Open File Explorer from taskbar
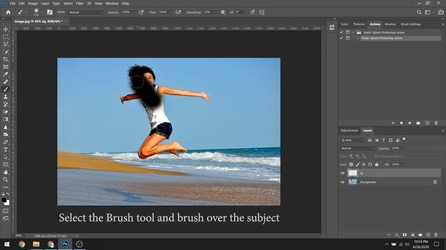 [36, 244]
